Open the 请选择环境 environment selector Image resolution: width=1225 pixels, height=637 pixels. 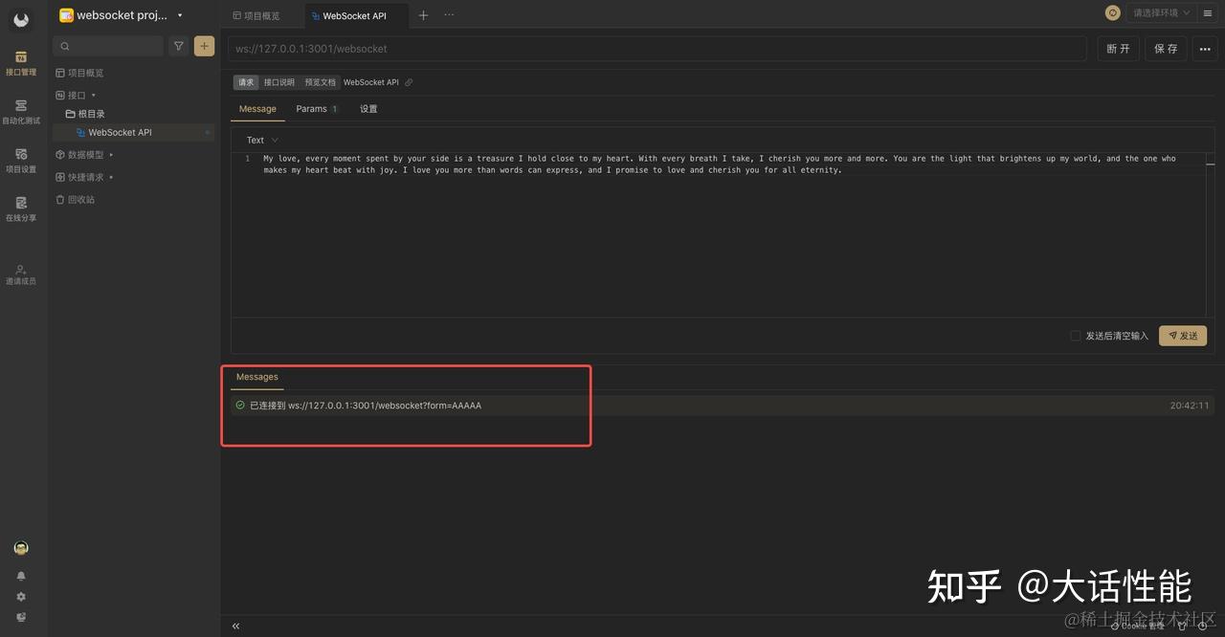[x=1159, y=14]
